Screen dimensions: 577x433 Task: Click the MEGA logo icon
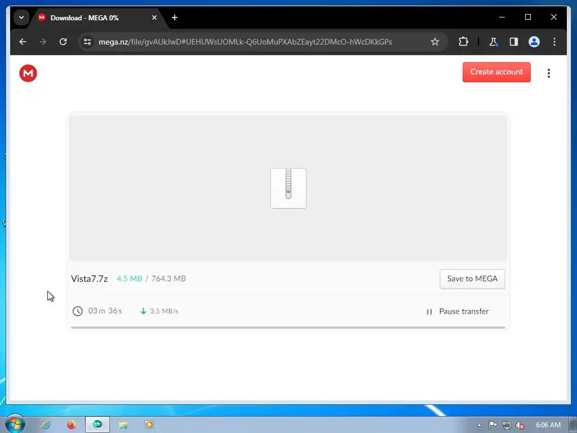coord(28,73)
